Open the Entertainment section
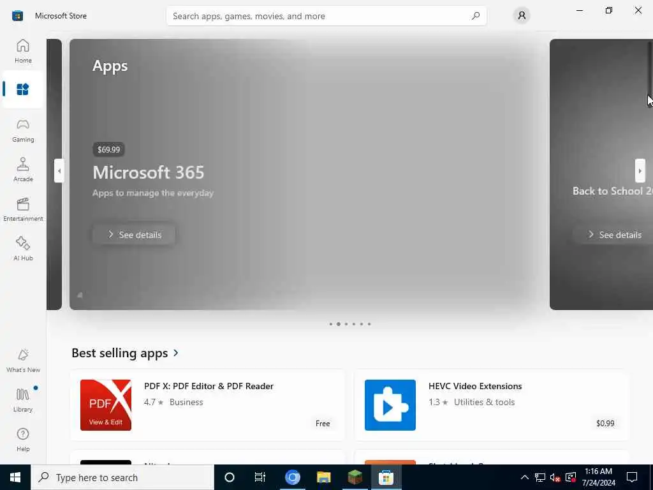The height and width of the screenshot is (490, 653). (23, 209)
